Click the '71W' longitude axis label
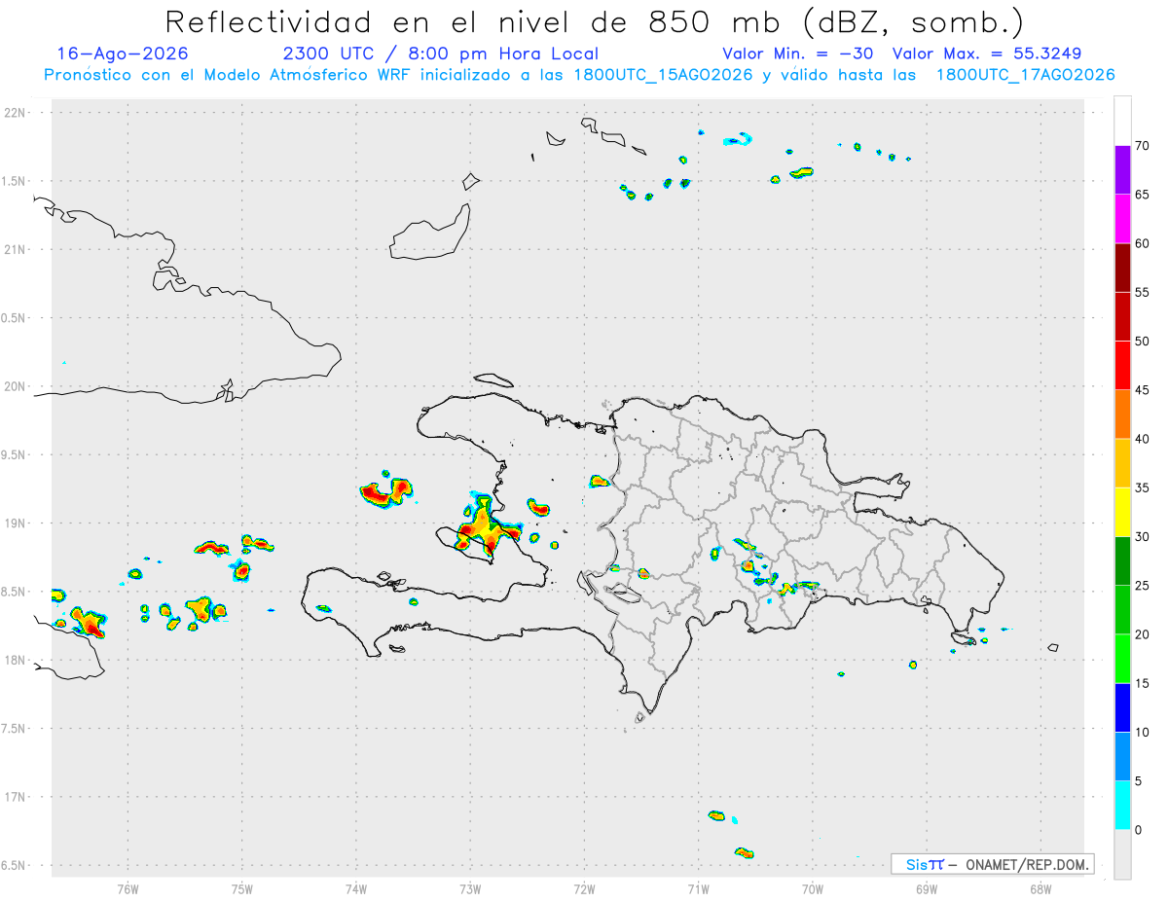Viewport: 1168px width, 902px height. pyautogui.click(x=698, y=889)
